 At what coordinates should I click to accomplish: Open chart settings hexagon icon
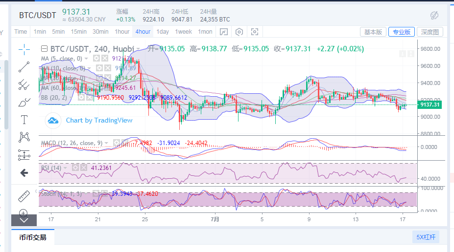[239, 32]
